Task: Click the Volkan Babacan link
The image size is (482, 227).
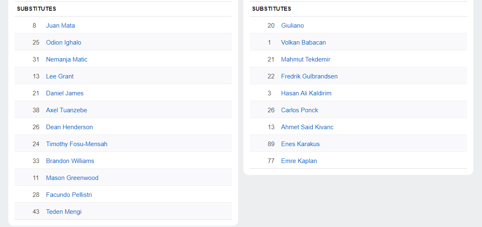Action: [303, 43]
